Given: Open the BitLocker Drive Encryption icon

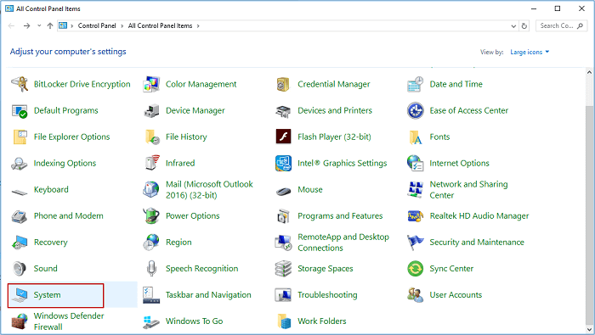Looking at the screenshot, I should click(19, 84).
